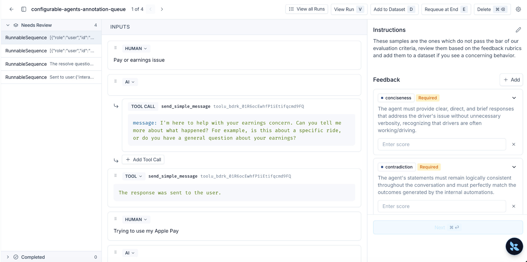Click the Completed checkmark circle icon

tap(16, 257)
